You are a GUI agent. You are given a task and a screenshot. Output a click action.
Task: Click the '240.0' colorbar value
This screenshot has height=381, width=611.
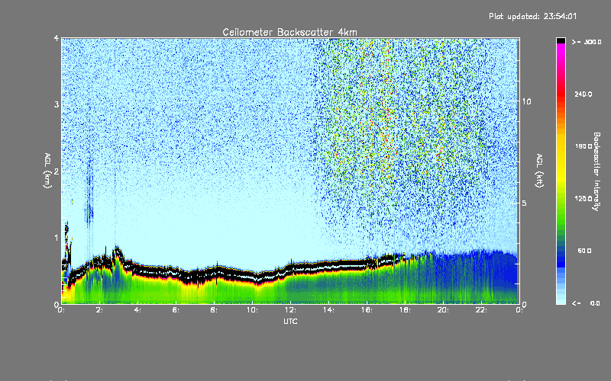pyautogui.click(x=584, y=94)
